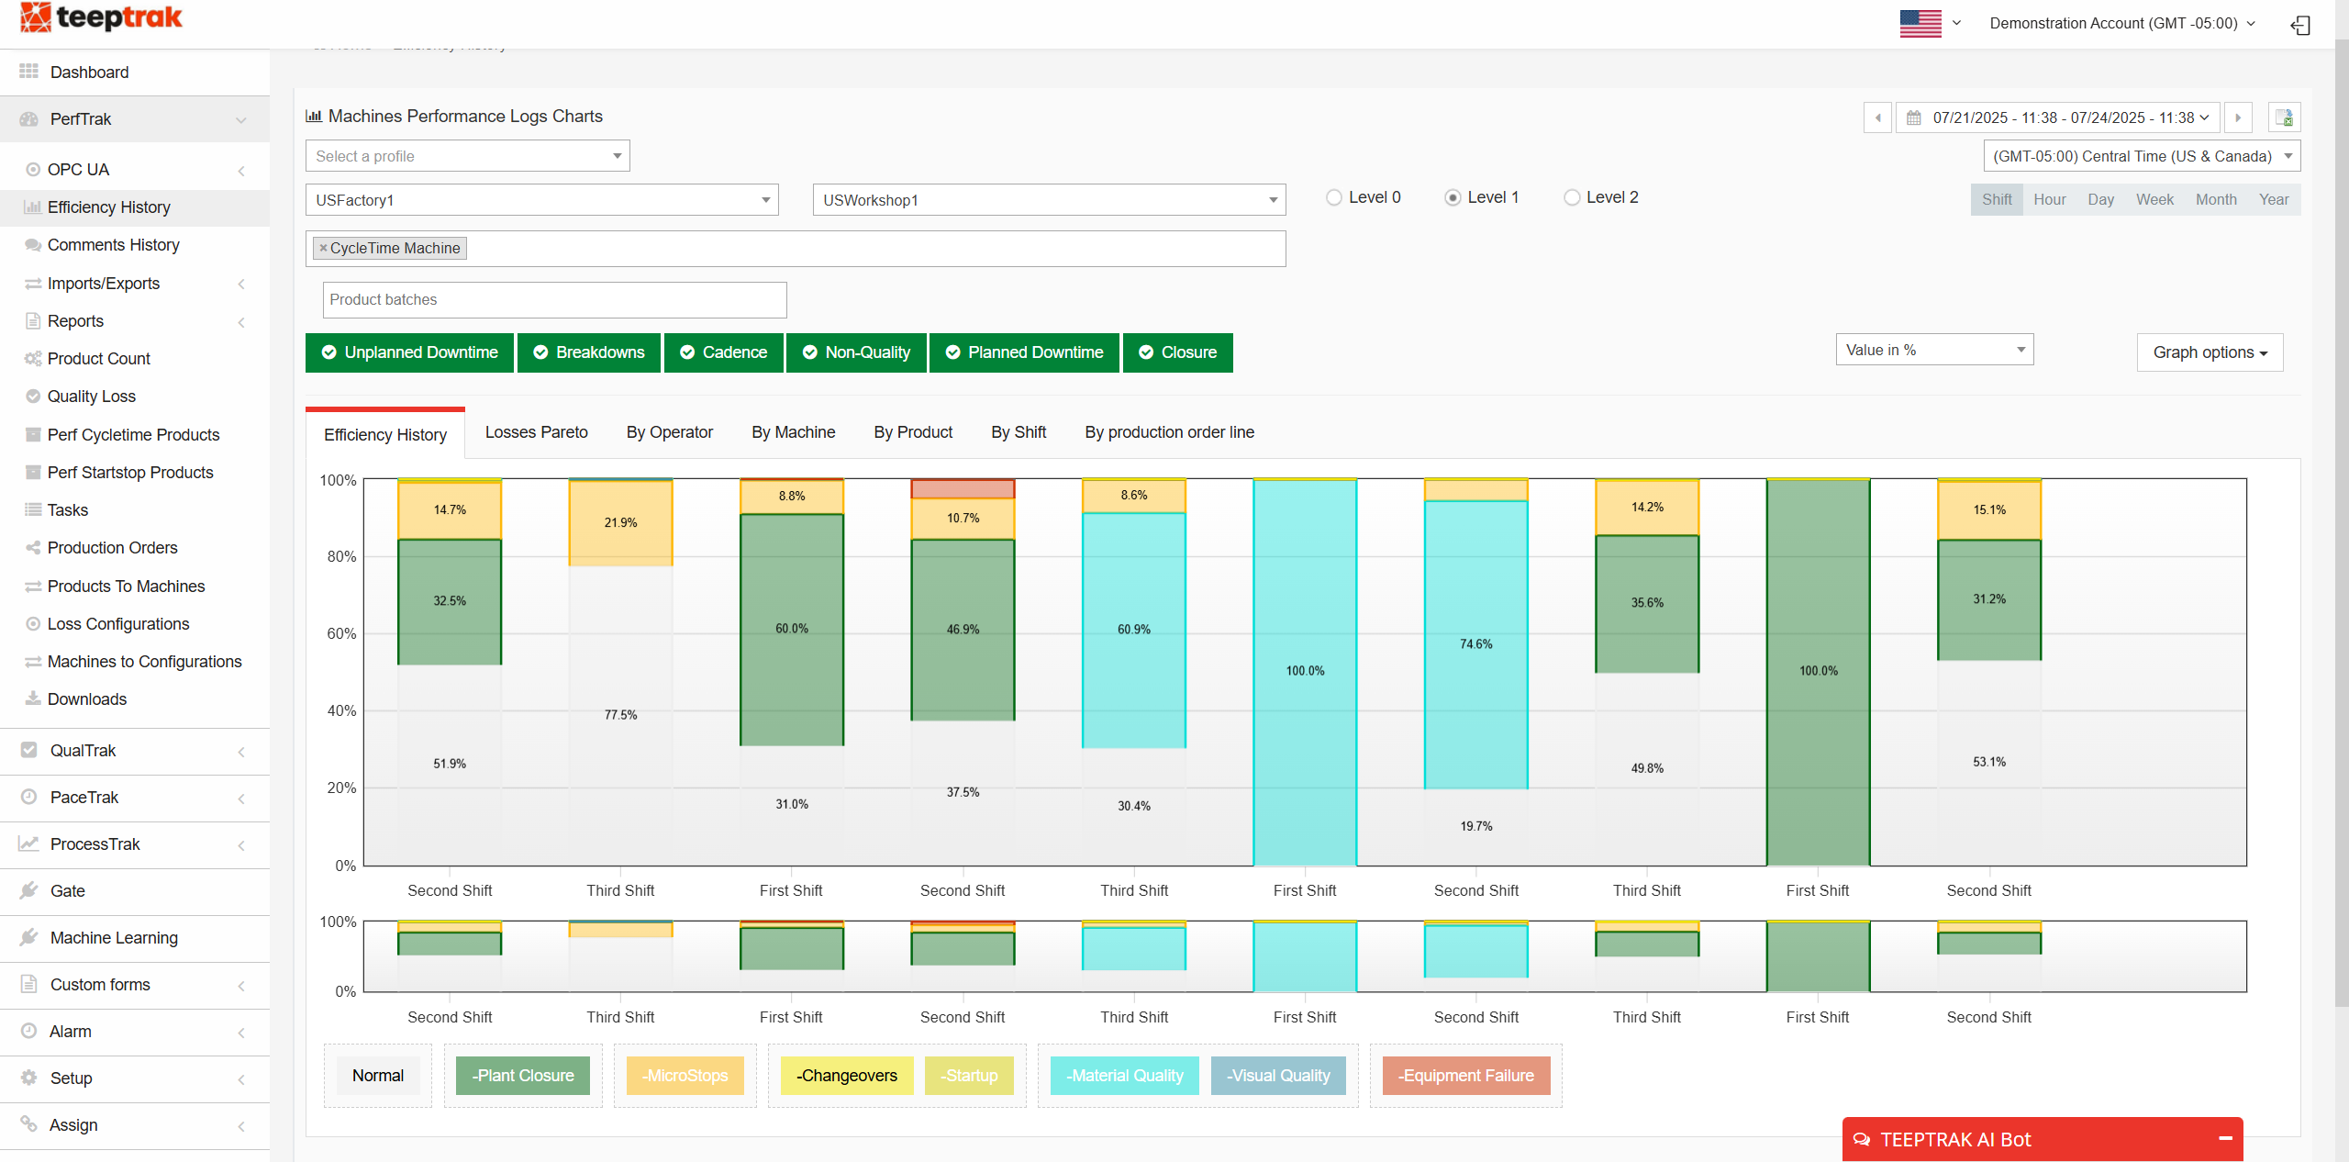Screen dimensions: 2349x1162
Task: Click the calendar icon in date range
Action: 1914,117
